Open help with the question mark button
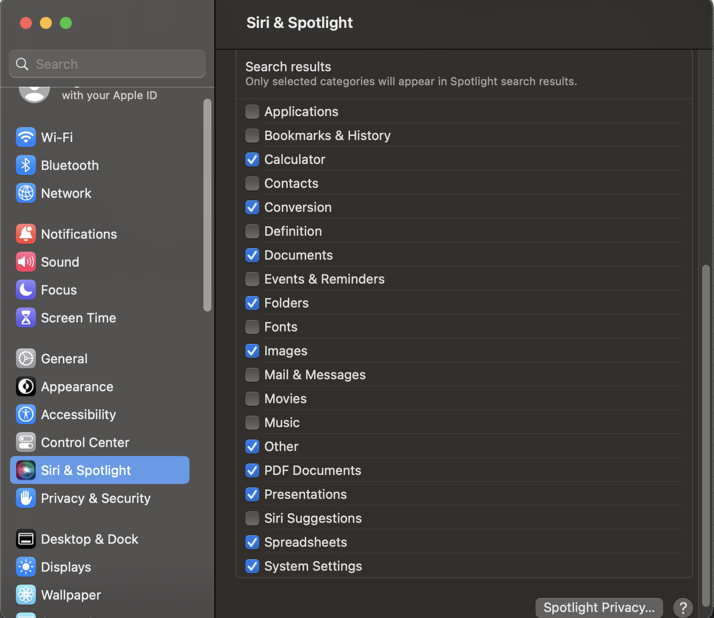 [x=683, y=608]
